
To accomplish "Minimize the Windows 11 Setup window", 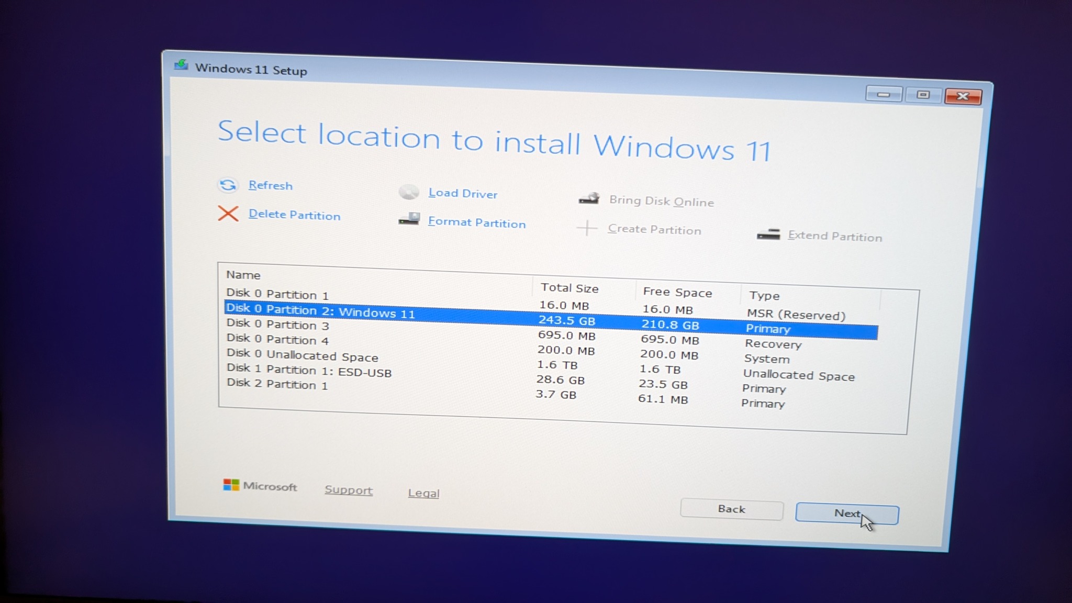I will tap(884, 94).
